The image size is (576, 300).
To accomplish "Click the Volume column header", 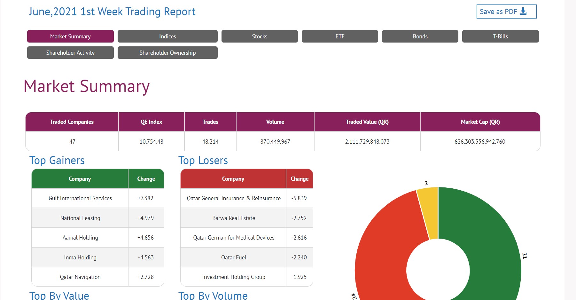I will 275,122.
